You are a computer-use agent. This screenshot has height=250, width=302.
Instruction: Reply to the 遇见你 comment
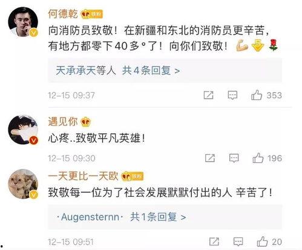coord(234,158)
